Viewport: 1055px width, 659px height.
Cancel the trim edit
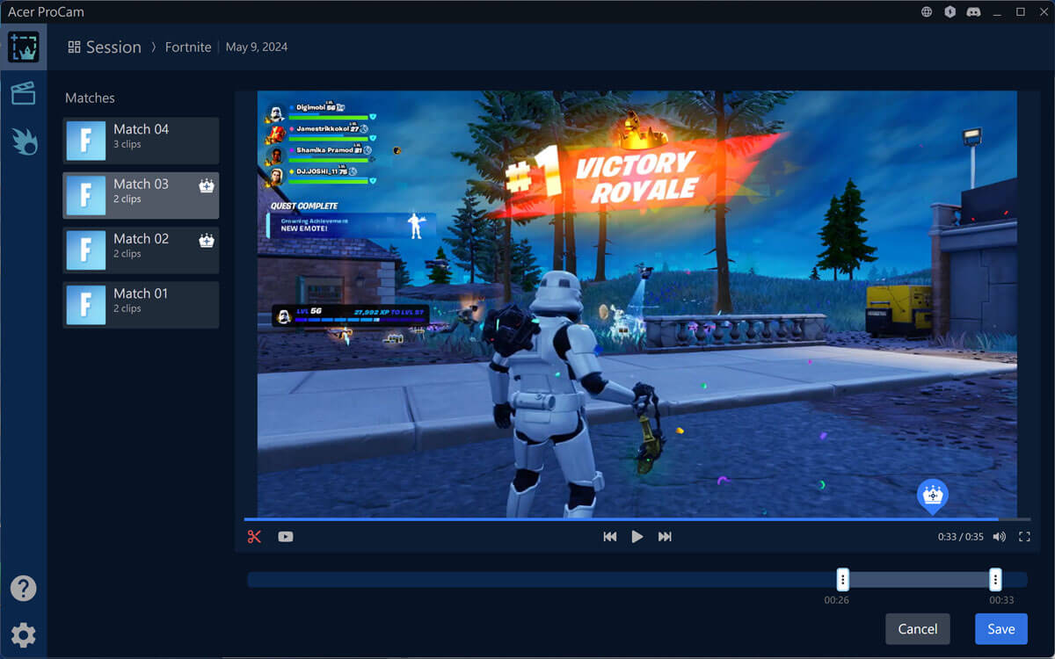click(918, 629)
